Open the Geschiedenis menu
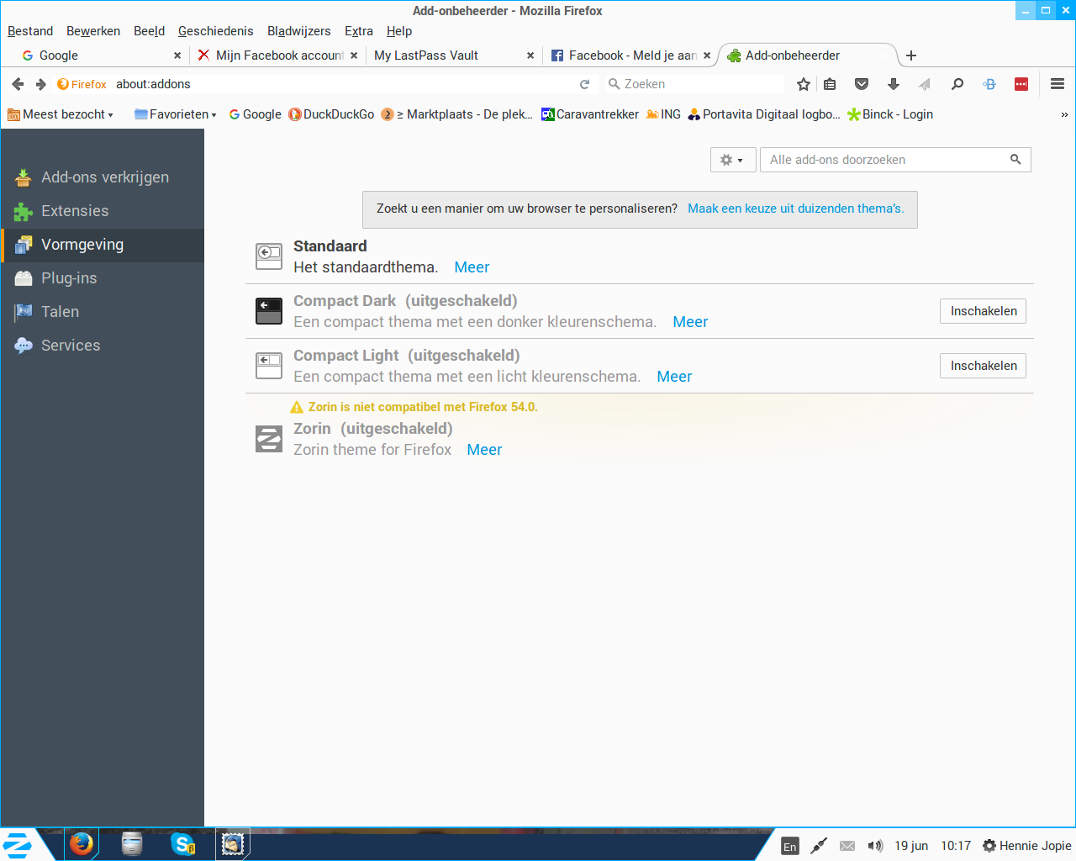1076x861 pixels. click(x=215, y=31)
